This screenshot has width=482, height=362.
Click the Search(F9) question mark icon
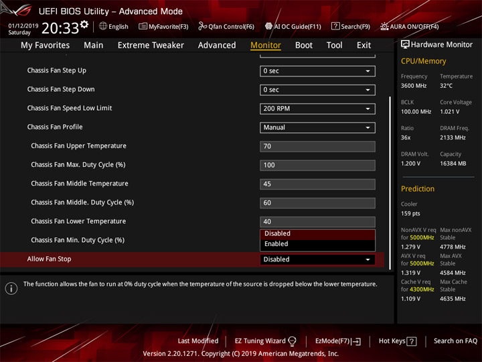[x=335, y=26]
